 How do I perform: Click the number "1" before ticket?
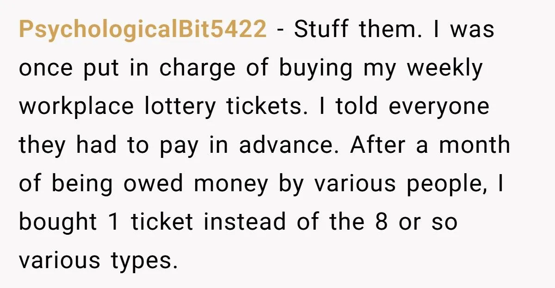click(114, 222)
